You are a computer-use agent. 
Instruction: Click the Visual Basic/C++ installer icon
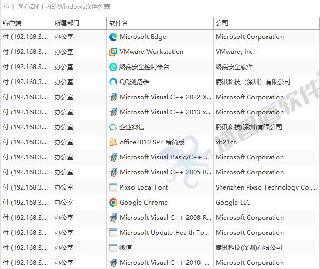pos(113,157)
